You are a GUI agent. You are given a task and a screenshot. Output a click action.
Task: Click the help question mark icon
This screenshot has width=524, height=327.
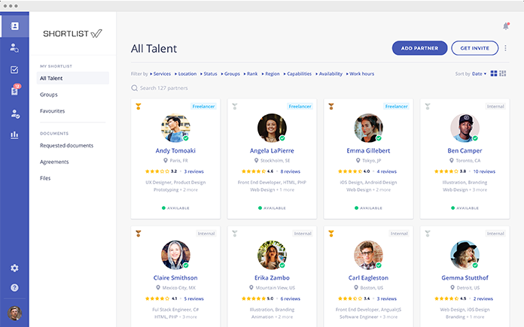pos(14,288)
